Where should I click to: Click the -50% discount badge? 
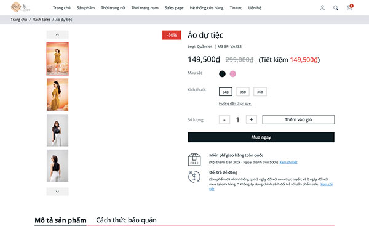coord(172,35)
